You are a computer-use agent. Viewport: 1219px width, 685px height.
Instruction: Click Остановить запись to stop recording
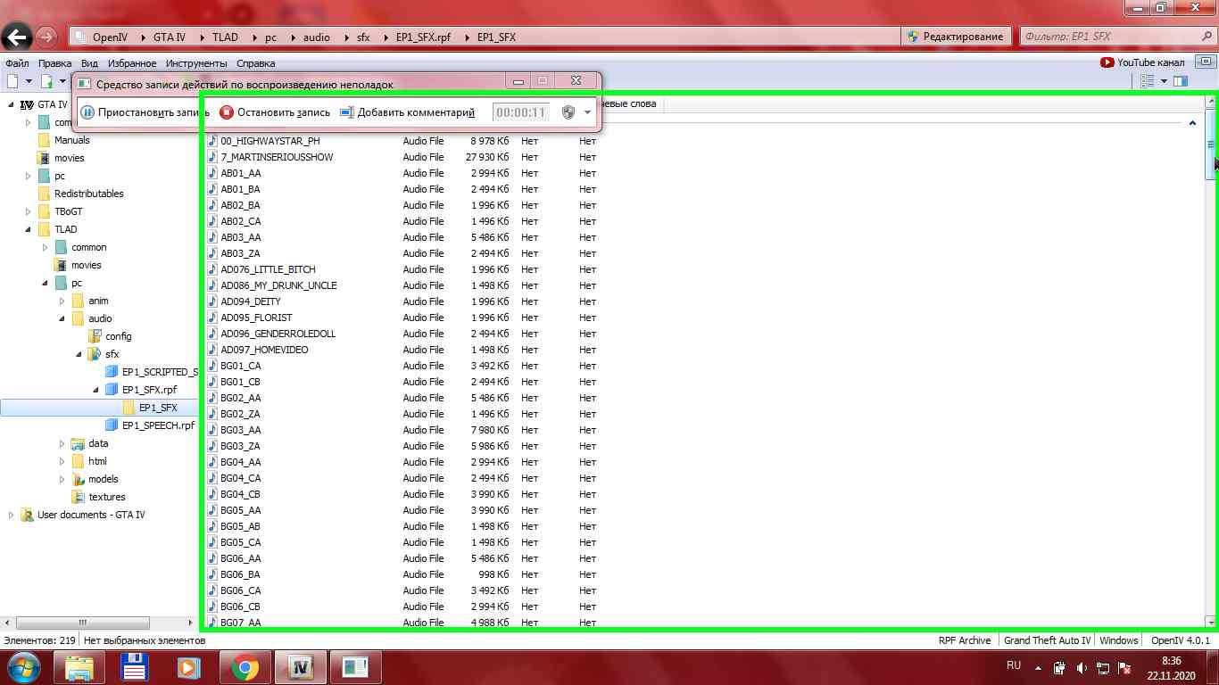click(275, 112)
